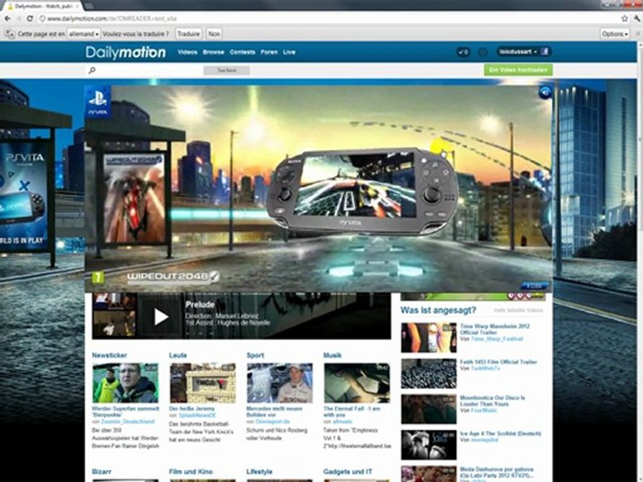Click the translate bar language icon
643x482 pixels.
10,33
